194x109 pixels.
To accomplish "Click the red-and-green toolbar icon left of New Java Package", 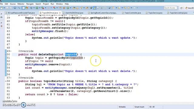I will [54, 8].
